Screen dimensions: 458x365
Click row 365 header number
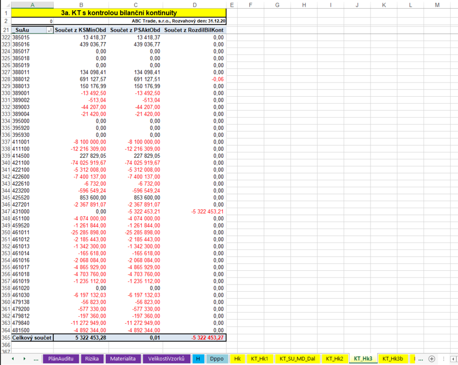click(x=6, y=338)
